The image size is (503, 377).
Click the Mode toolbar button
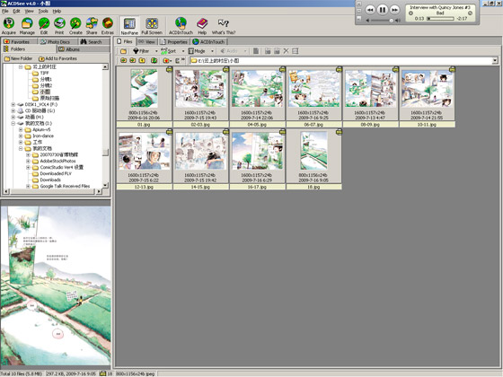pos(197,51)
